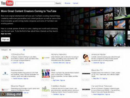Click Sign-up link under Alchemy Networks

tap(68, 63)
